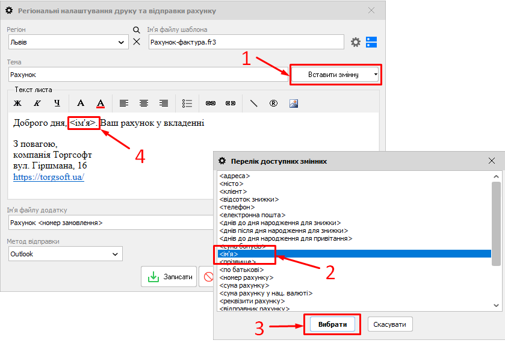Viewport: 505px width, 343px height.
Task: Insert a hyperlink with the chain icon
Action: tap(211, 103)
